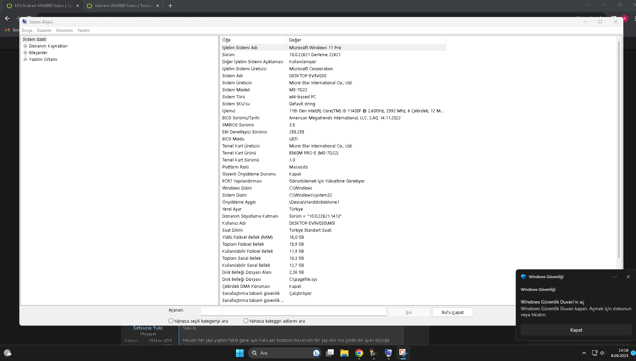Open the taskbar clock and date

pyautogui.click(x=620, y=353)
